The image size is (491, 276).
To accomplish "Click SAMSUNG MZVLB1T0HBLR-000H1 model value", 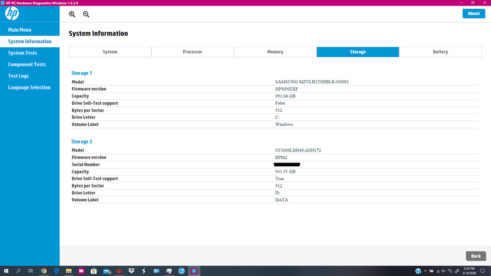I will point(312,82).
